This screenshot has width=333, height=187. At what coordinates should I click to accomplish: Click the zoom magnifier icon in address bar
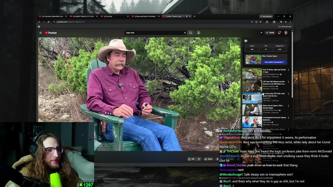pos(252,22)
